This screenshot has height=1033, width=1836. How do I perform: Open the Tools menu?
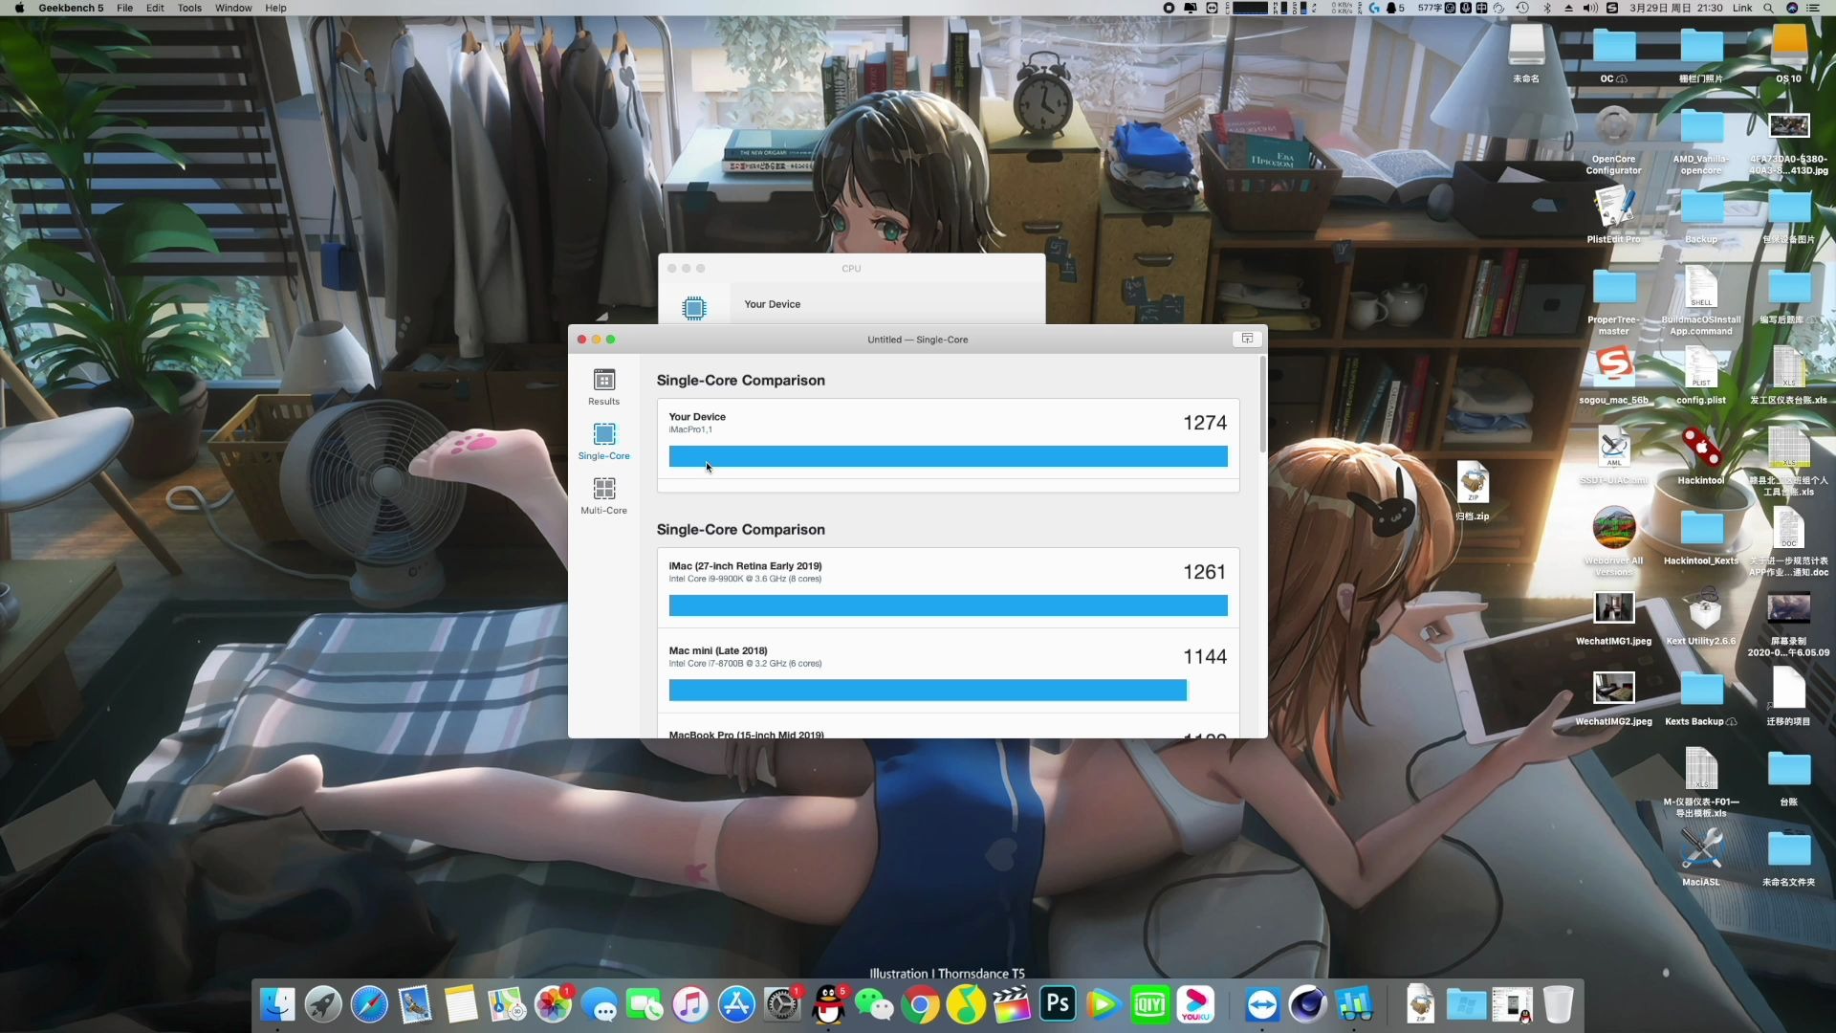pyautogui.click(x=189, y=8)
